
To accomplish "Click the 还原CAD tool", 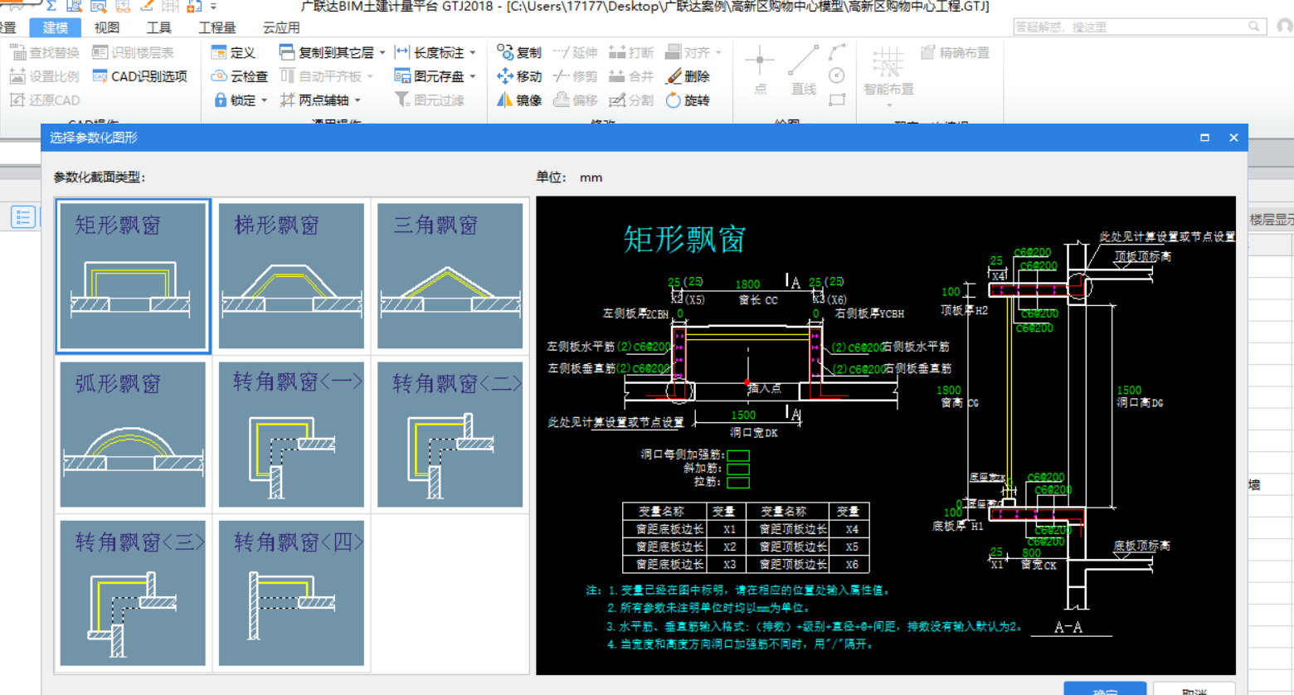I will point(45,100).
